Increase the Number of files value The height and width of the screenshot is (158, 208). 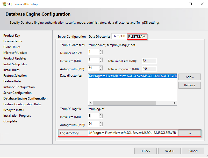coord(101,51)
